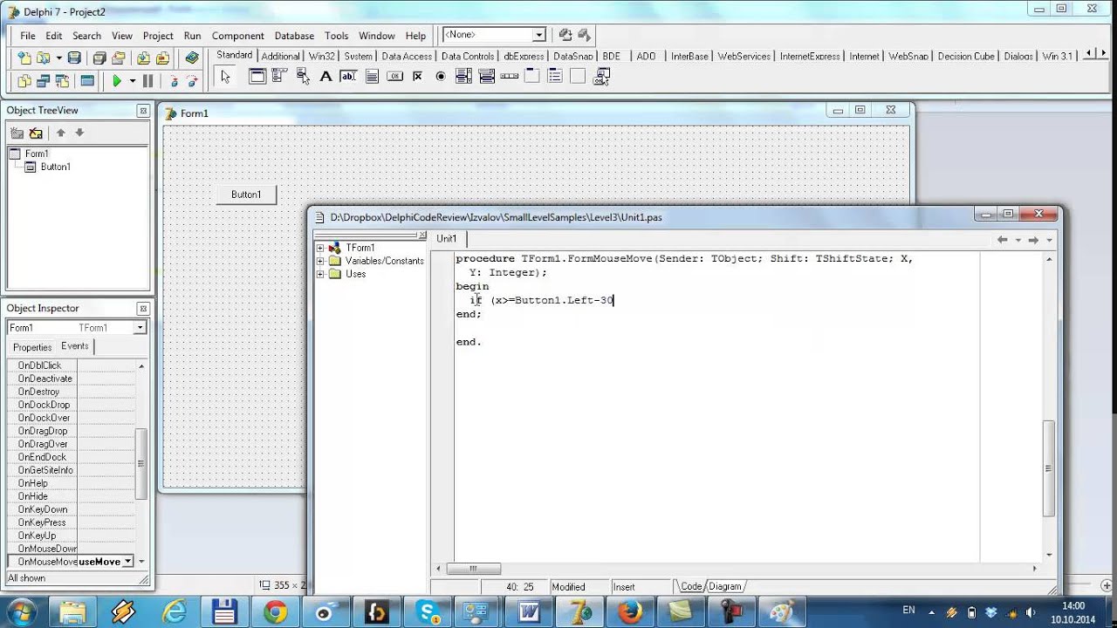Select the Unit1 editor tab

click(446, 239)
